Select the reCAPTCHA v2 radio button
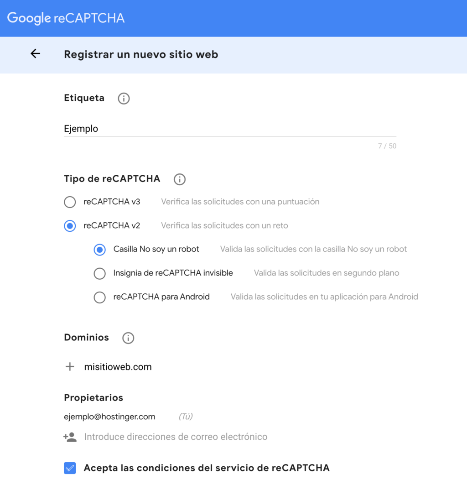This screenshot has width=467, height=485. click(70, 226)
